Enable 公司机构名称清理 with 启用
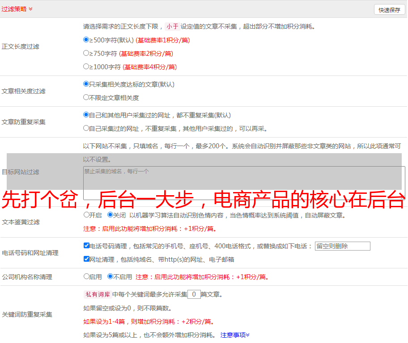 pos(86,276)
